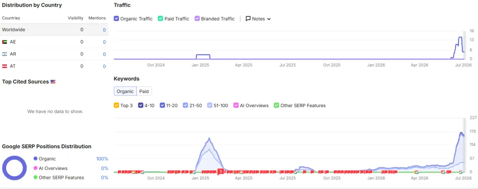Viewport: 478px width, 189px height.
Task: Toggle the Organic Traffic checkbox
Action: [116, 19]
